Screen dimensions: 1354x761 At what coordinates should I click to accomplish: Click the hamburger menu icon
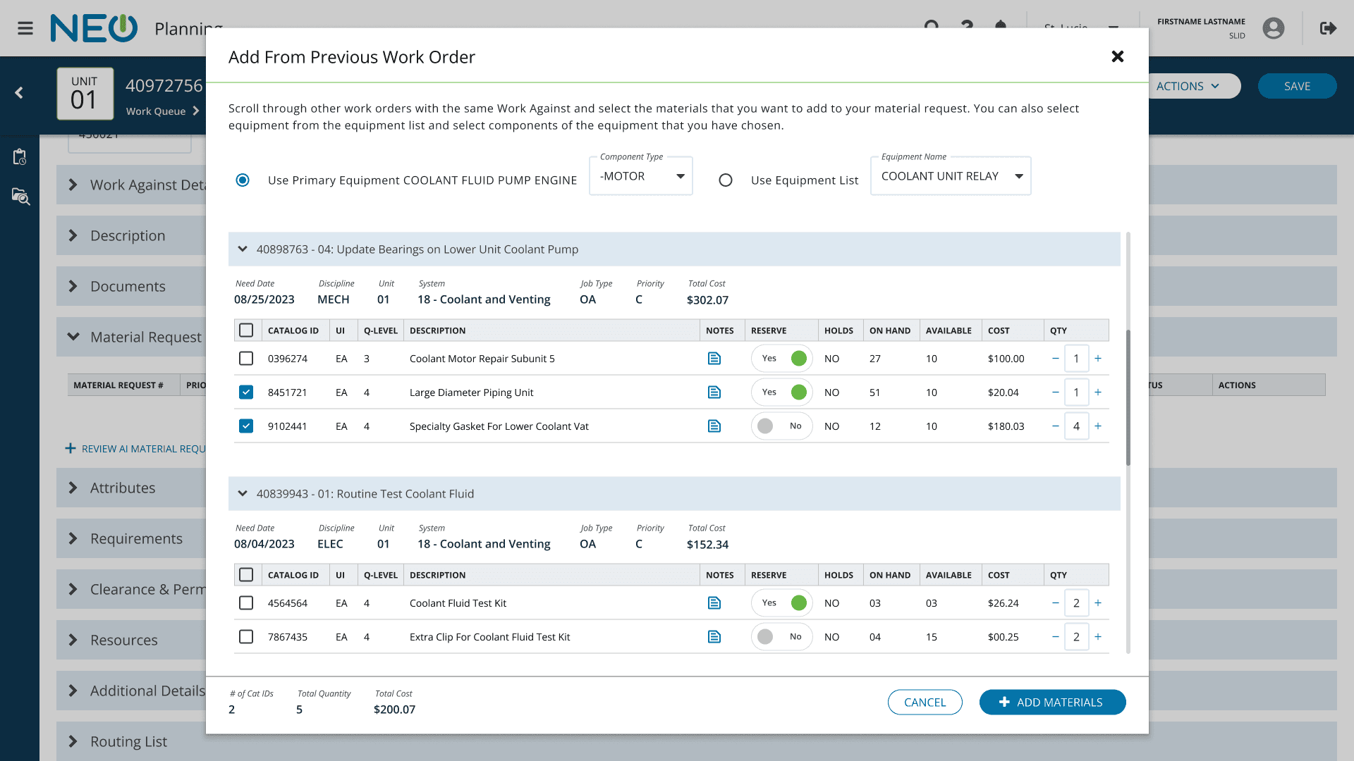point(25,28)
